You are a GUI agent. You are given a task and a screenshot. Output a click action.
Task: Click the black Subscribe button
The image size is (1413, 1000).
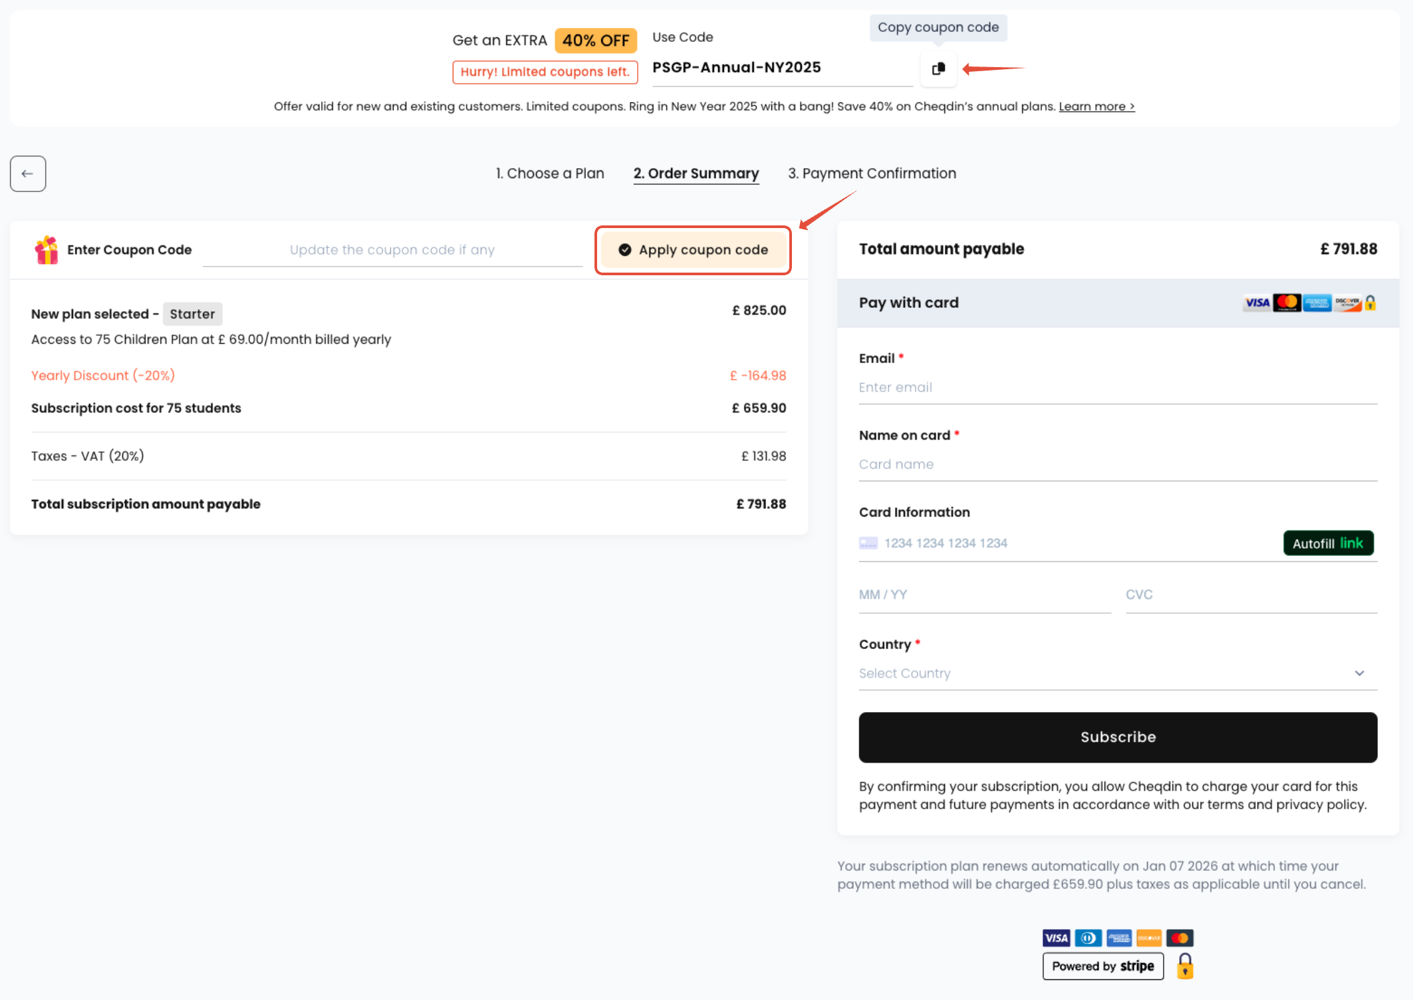click(x=1118, y=737)
